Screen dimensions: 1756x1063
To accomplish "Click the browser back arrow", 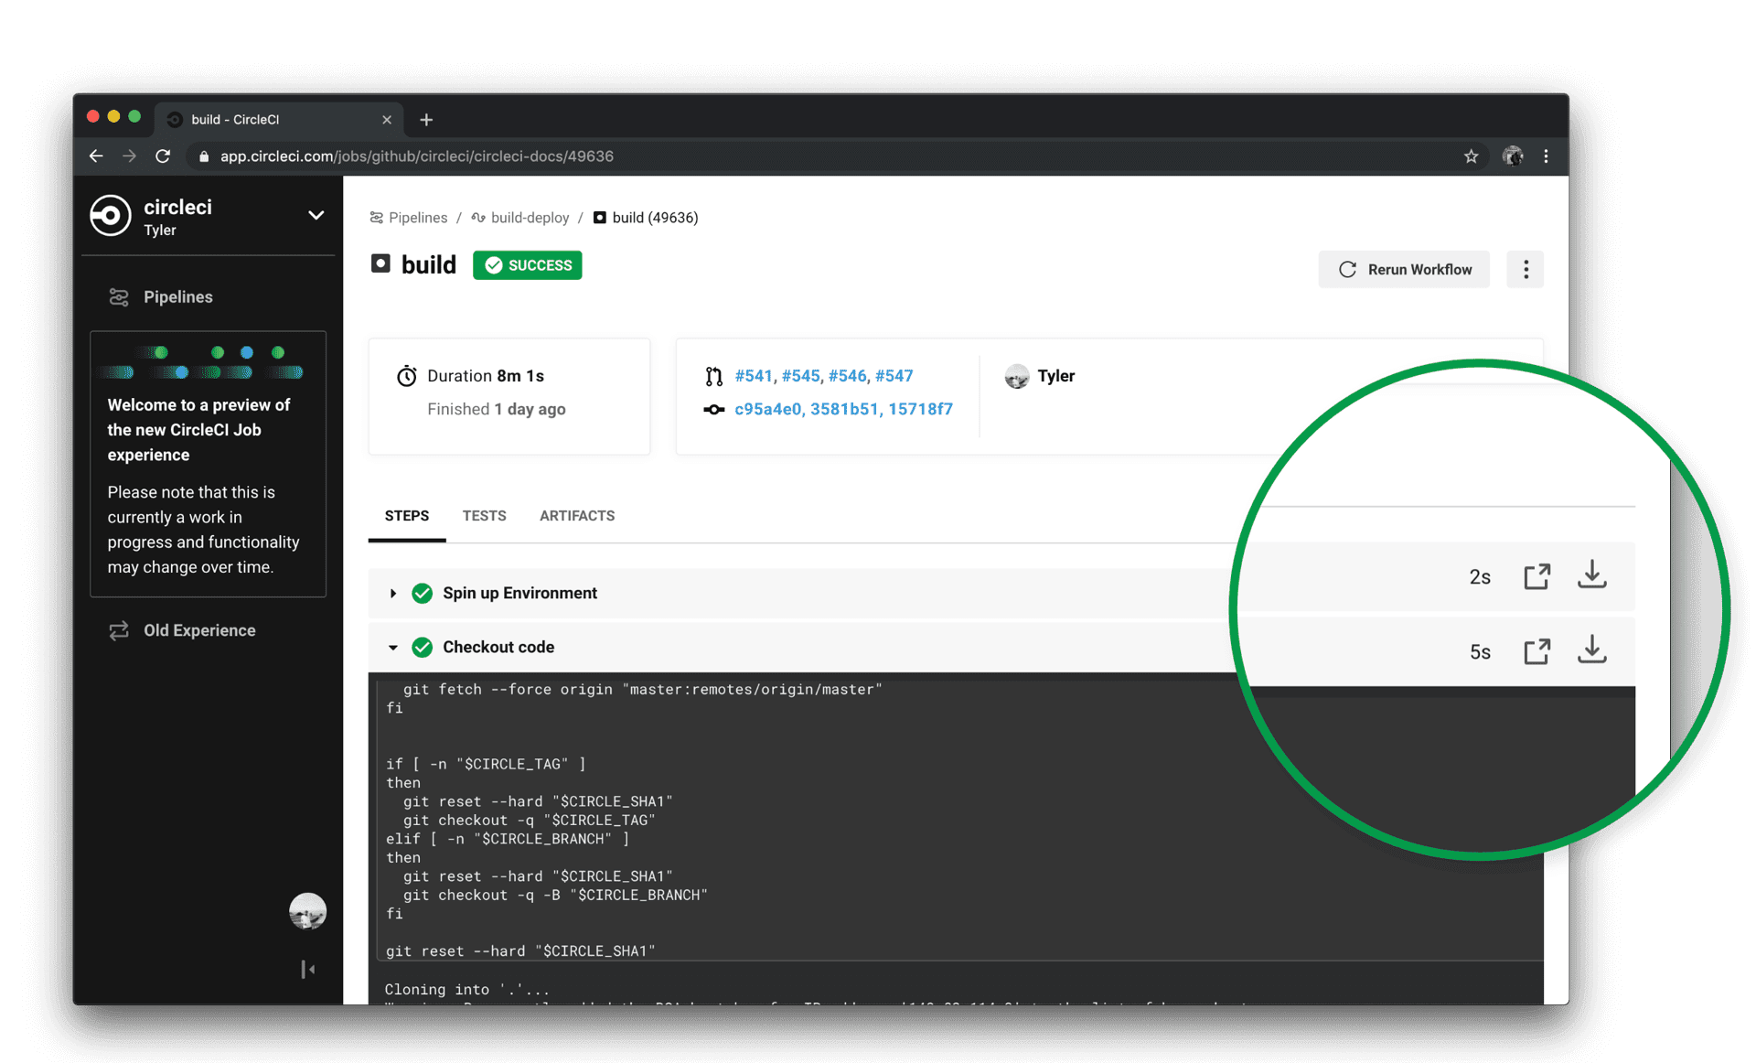I will coord(96,156).
